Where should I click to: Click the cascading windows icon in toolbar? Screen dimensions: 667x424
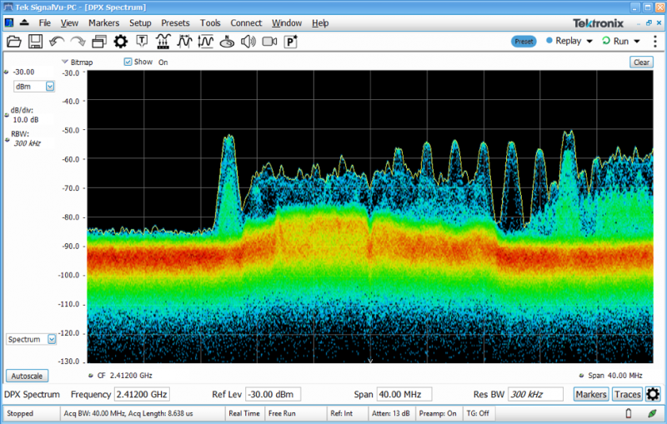click(99, 41)
